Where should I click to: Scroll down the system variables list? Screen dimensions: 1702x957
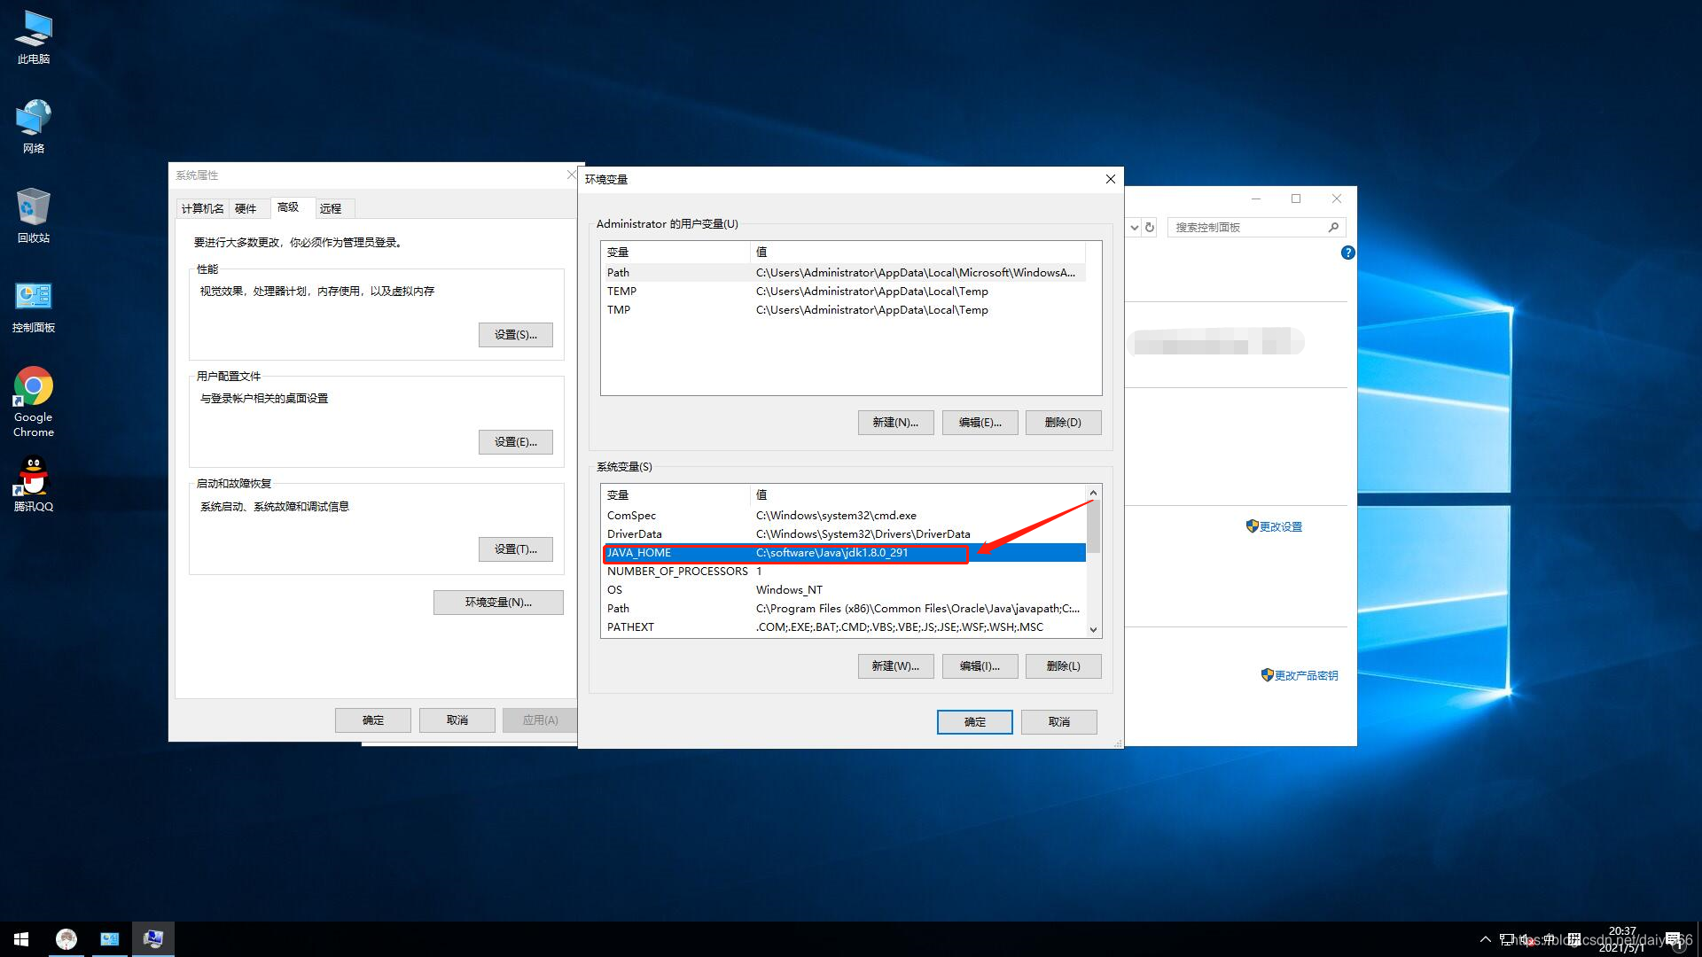[x=1093, y=627]
